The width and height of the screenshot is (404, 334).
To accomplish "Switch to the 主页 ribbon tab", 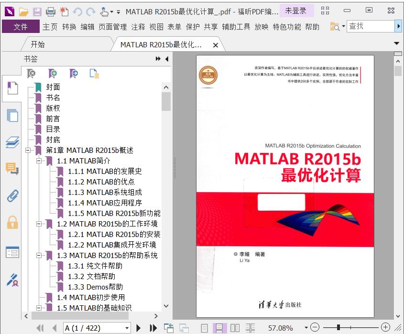I will pos(50,27).
